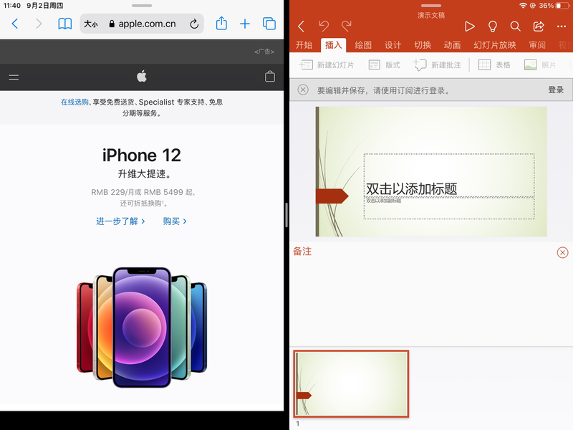Tap the Wi-Fi status icon
The height and width of the screenshot is (430, 573).
[523, 6]
